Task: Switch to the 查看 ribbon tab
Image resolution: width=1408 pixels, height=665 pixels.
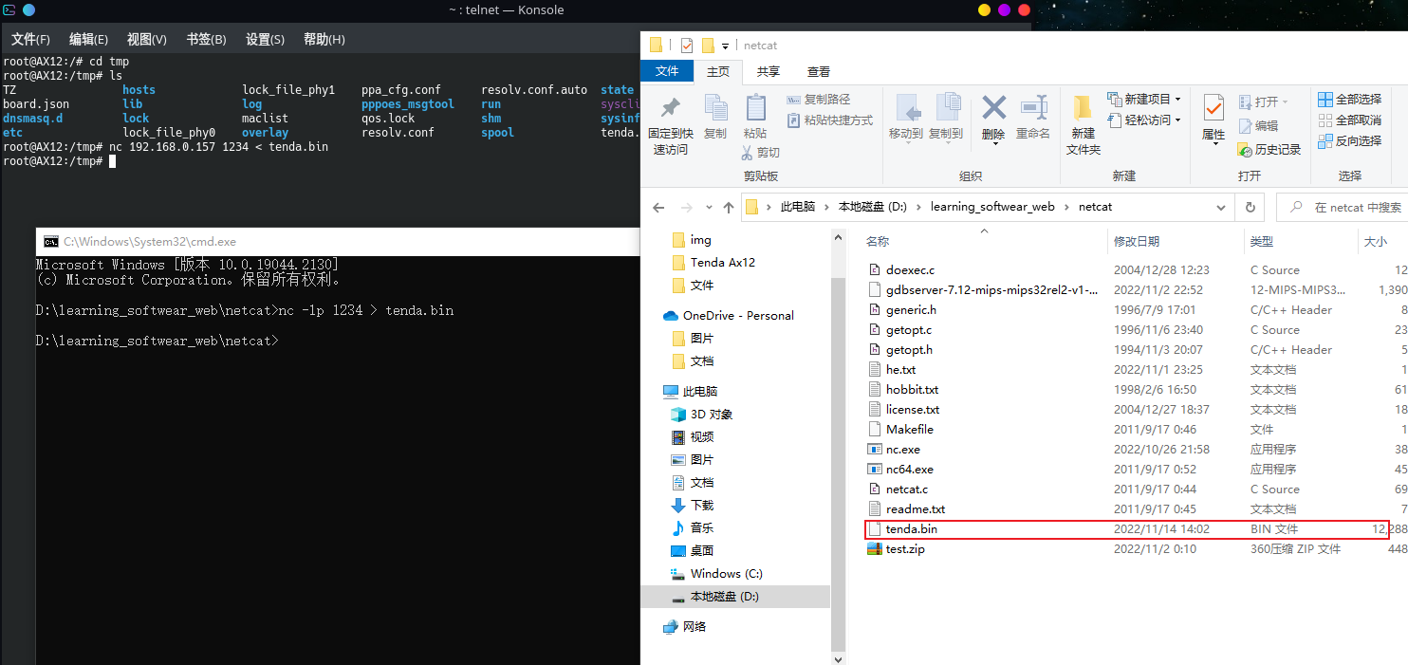Action: (818, 71)
